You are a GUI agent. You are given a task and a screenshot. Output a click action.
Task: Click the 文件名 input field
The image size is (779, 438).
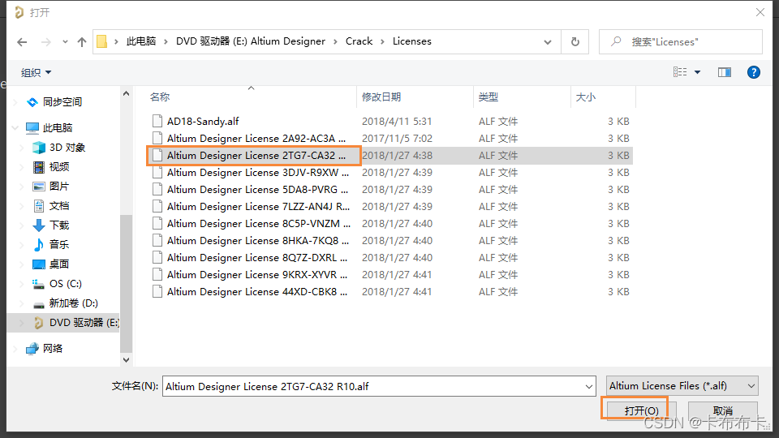[x=377, y=386]
